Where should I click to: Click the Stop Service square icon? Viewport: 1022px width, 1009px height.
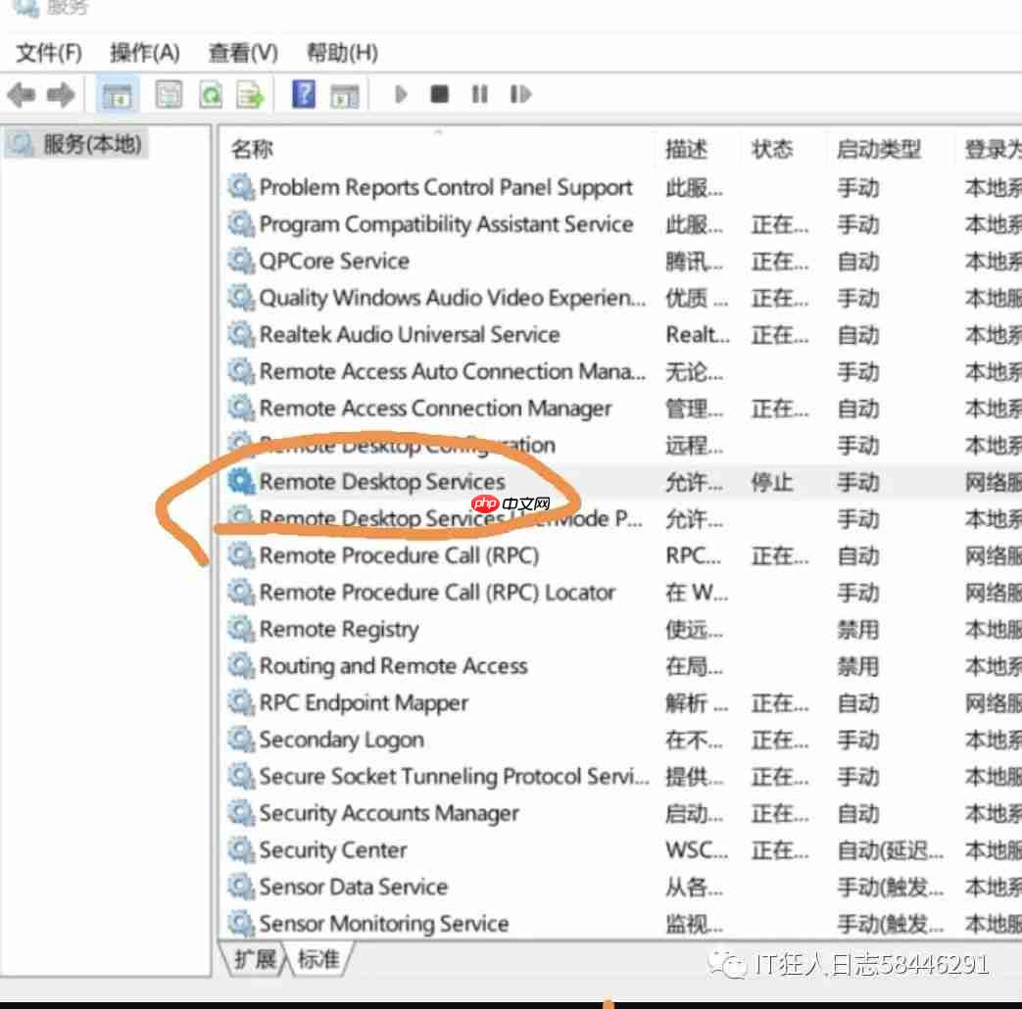coord(440,95)
